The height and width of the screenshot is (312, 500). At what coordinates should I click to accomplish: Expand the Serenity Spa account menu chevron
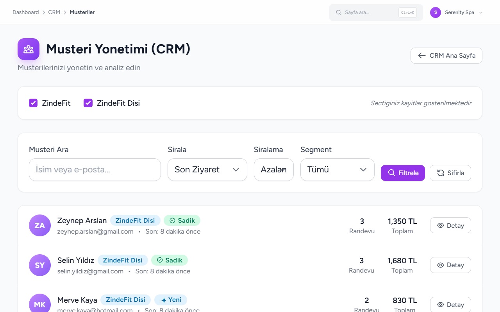pos(481,12)
